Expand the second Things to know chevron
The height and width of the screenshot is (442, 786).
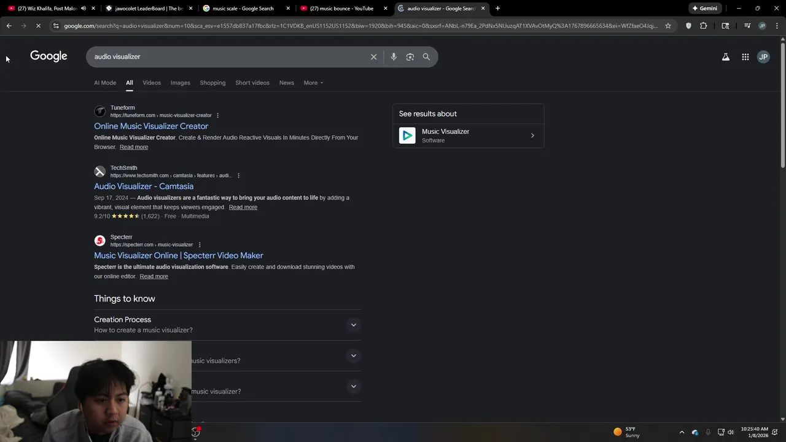point(353,355)
